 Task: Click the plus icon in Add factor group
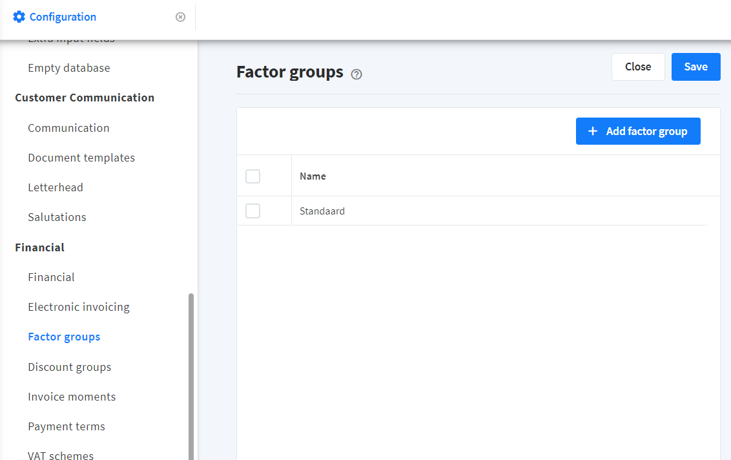click(593, 131)
